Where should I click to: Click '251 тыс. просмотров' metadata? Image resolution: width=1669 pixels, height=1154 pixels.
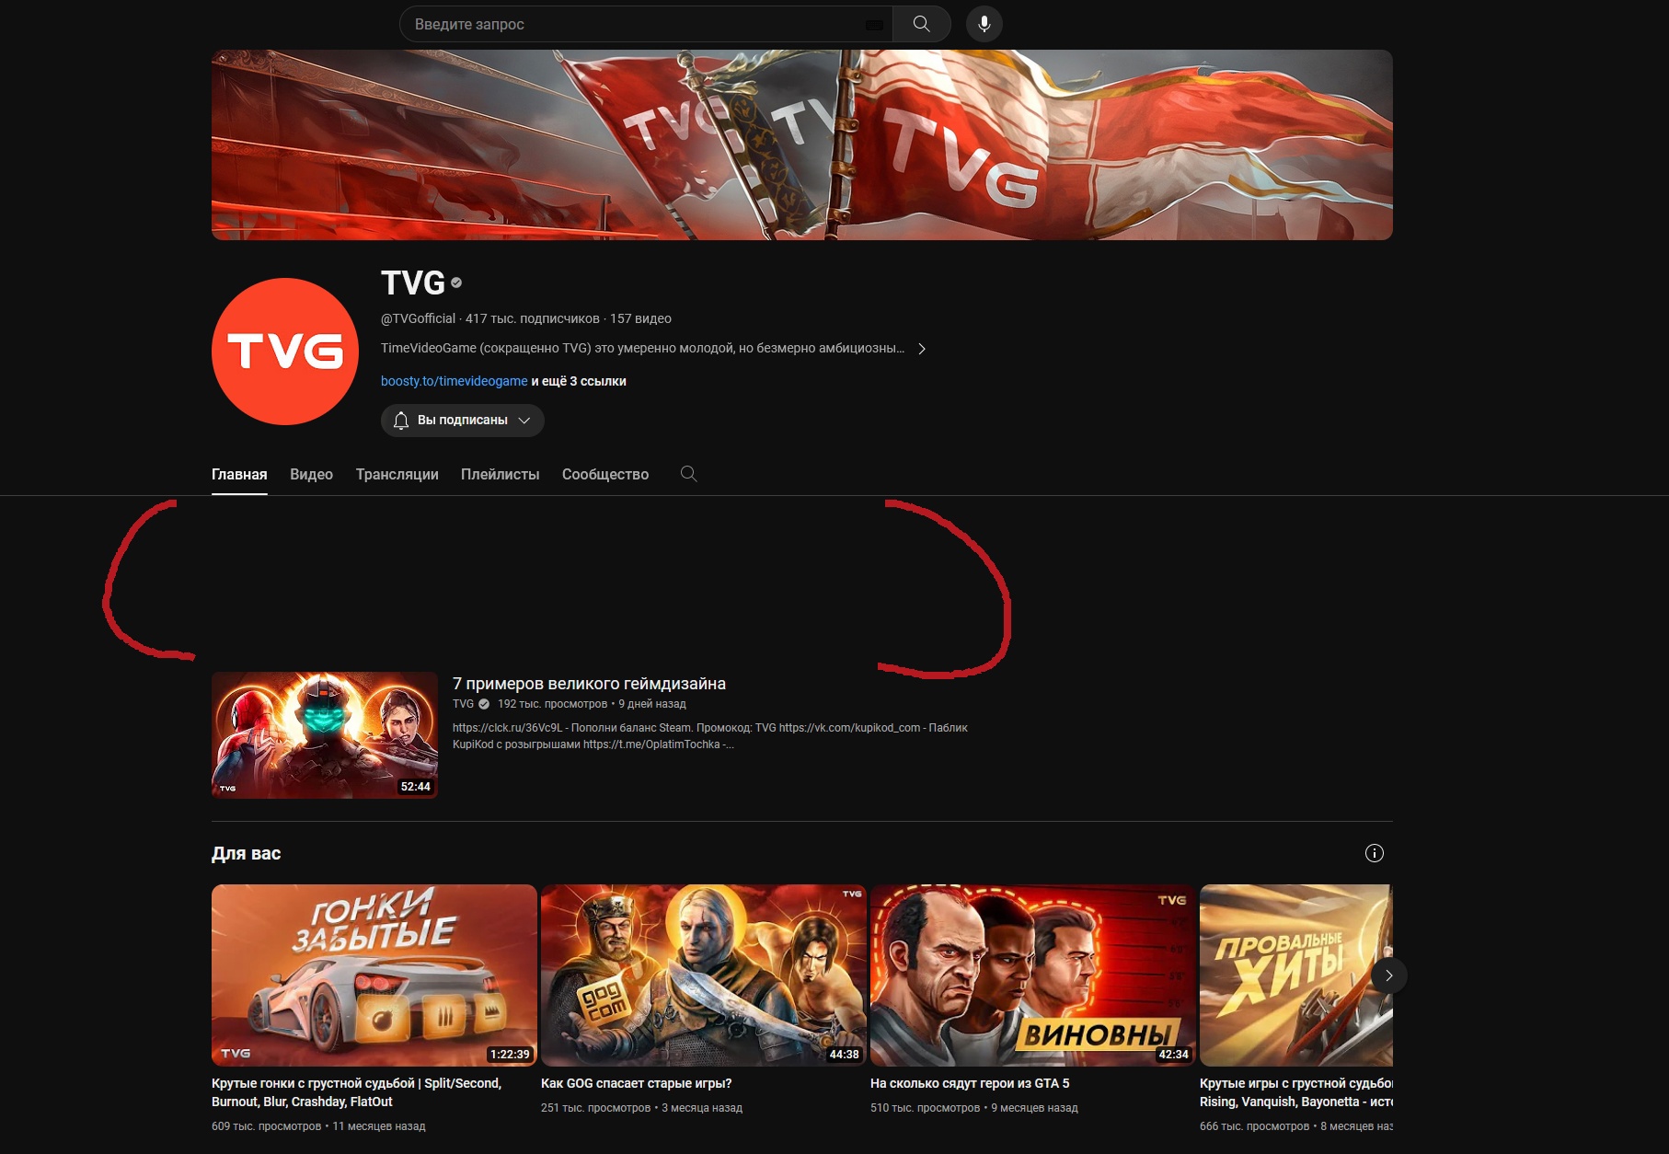596,1108
